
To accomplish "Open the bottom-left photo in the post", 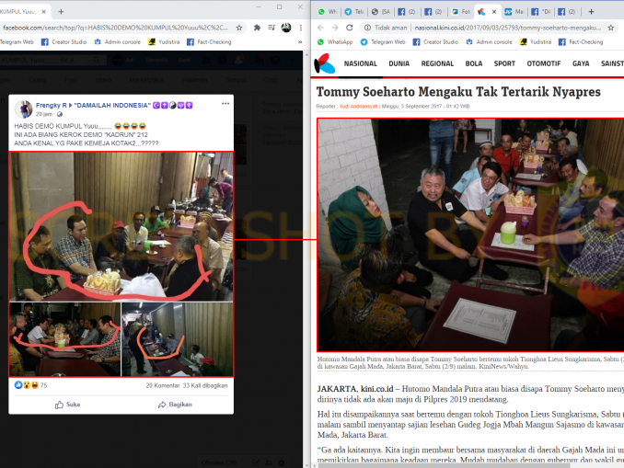I will pos(64,339).
